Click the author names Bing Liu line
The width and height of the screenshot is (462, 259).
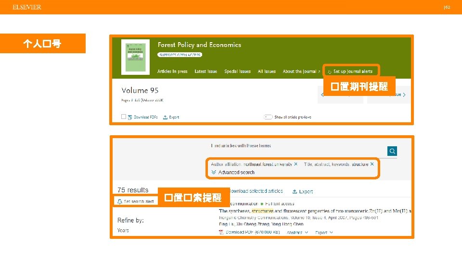point(261,224)
